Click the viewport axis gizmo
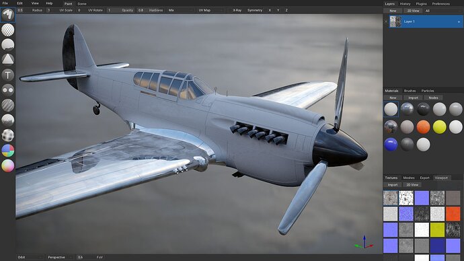This screenshot has width=464, height=261. pos(364,243)
